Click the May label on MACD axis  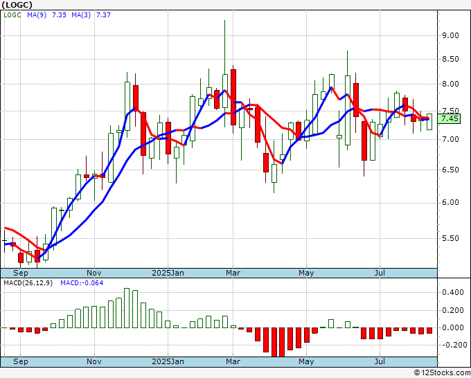(306, 361)
